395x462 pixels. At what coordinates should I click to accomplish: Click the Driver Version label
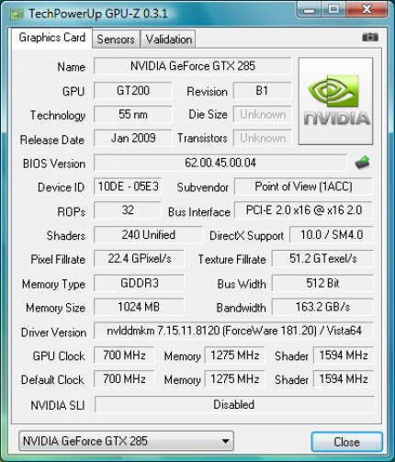53,332
